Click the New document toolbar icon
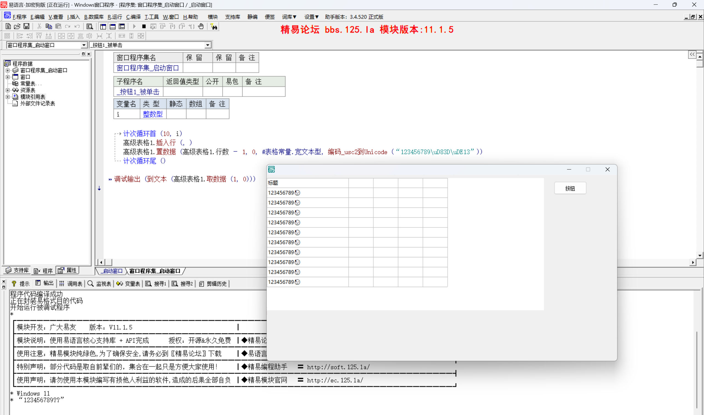This screenshot has height=415, width=704. (8, 27)
